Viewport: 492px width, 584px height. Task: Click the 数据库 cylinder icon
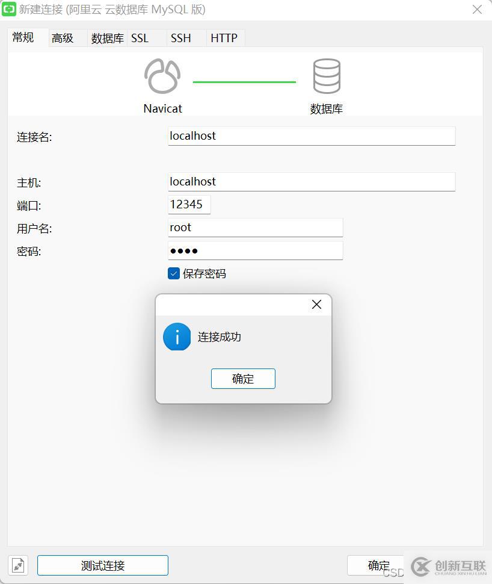click(x=327, y=76)
